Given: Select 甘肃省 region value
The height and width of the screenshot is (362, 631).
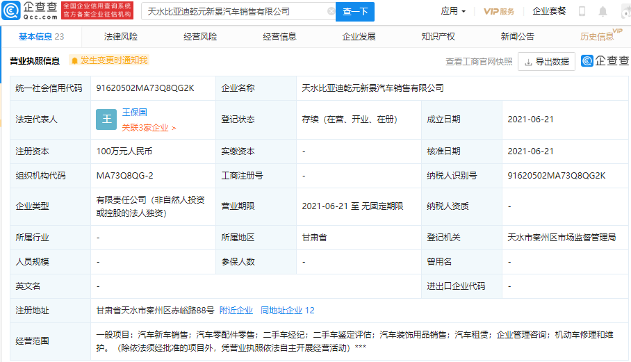Looking at the screenshot, I should [314, 238].
